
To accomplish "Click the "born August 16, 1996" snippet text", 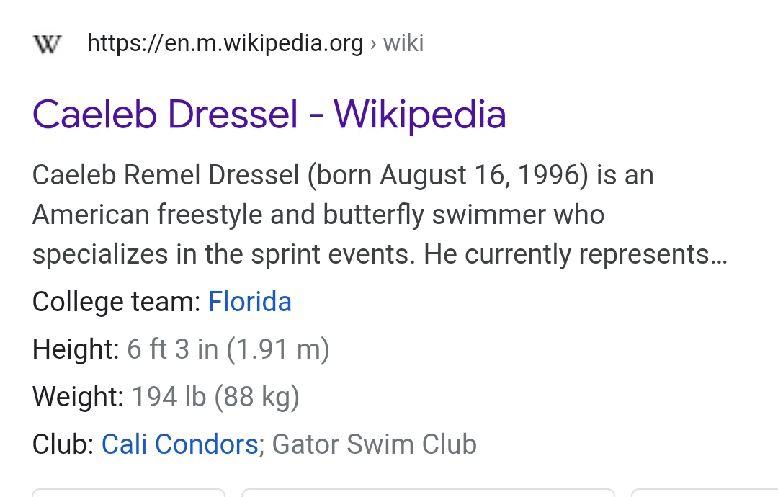I will [x=449, y=175].
